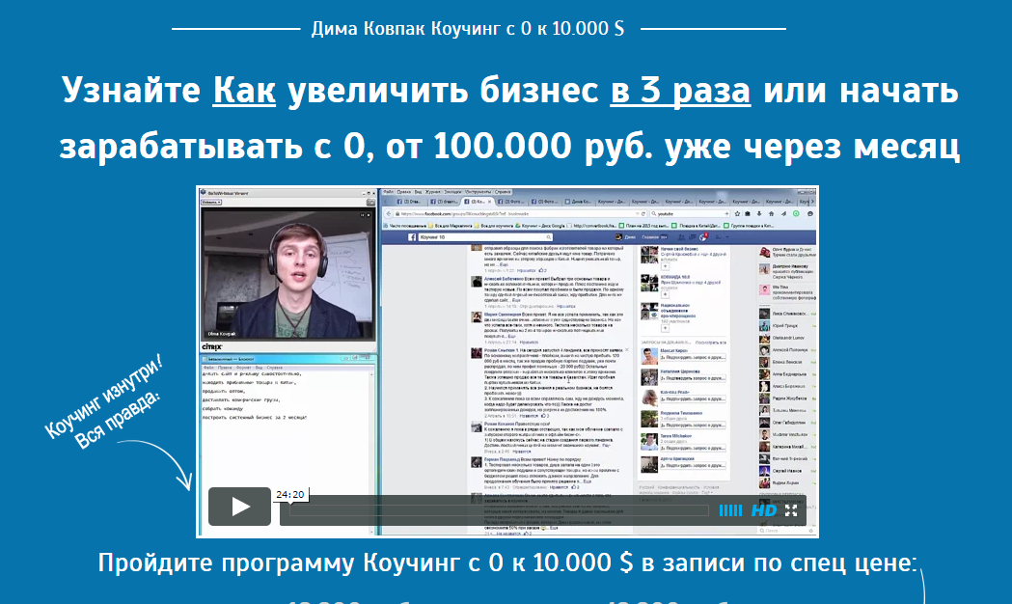Viewport: 1012px width, 604px height.
Task: Click the Главная link in the Facebook bar
Action: tap(650, 236)
